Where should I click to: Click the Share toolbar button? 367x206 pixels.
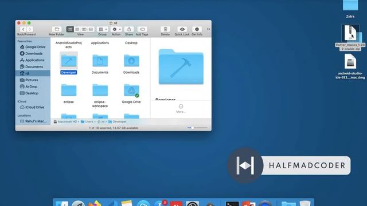click(129, 29)
